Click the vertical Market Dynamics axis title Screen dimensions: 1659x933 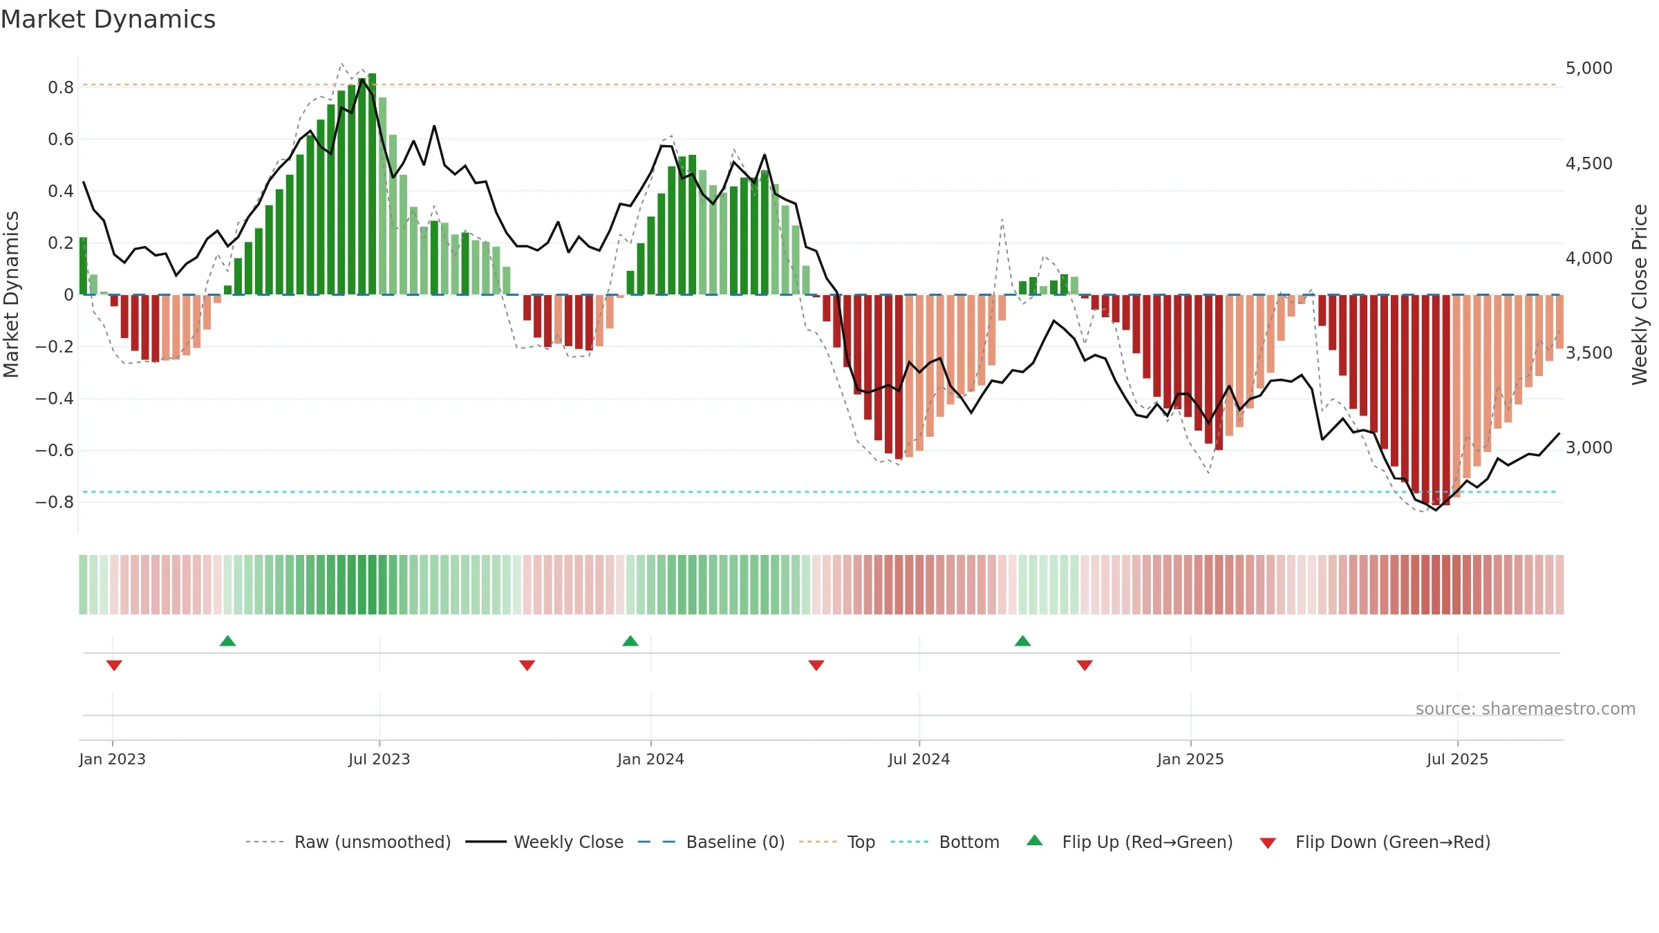coord(11,294)
